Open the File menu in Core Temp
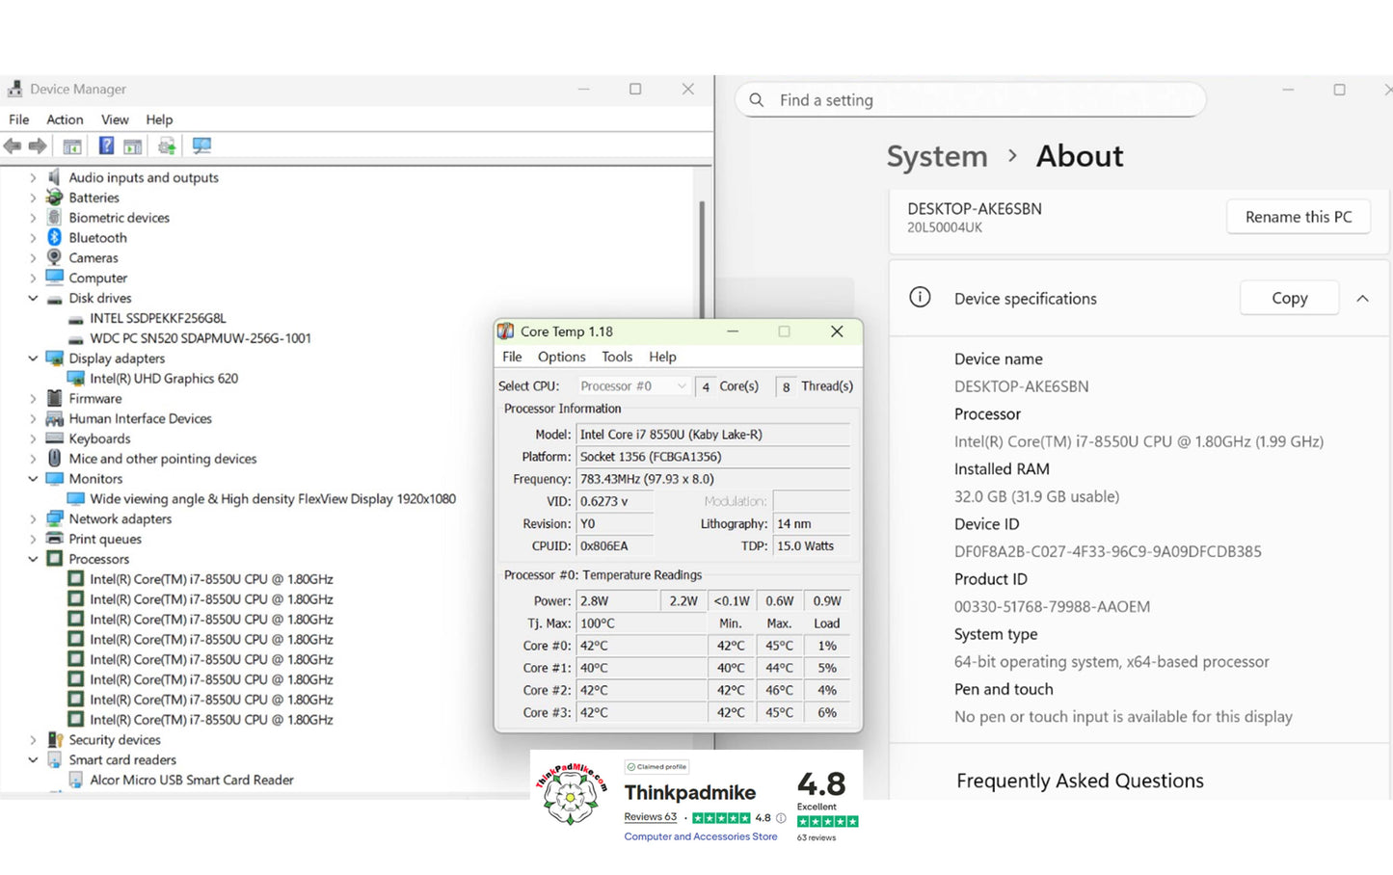The width and height of the screenshot is (1393, 875). tap(512, 357)
